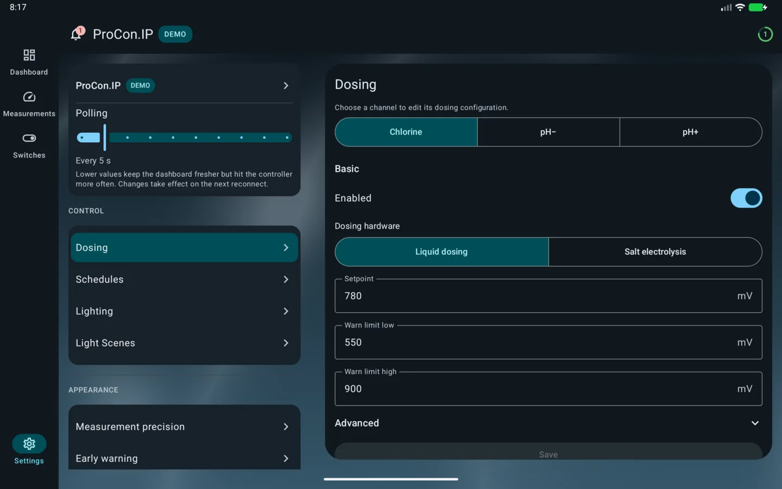The width and height of the screenshot is (782, 489).
Task: Tap the Wi-Fi status icon
Action: (740, 7)
